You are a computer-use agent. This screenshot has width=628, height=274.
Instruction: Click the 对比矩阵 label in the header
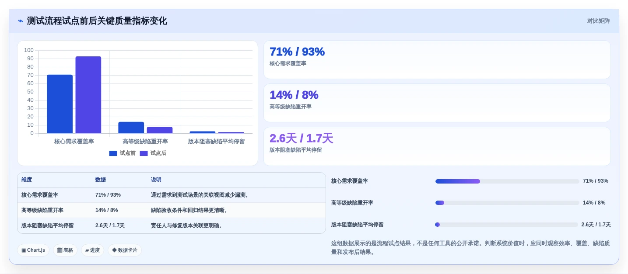[598, 21]
